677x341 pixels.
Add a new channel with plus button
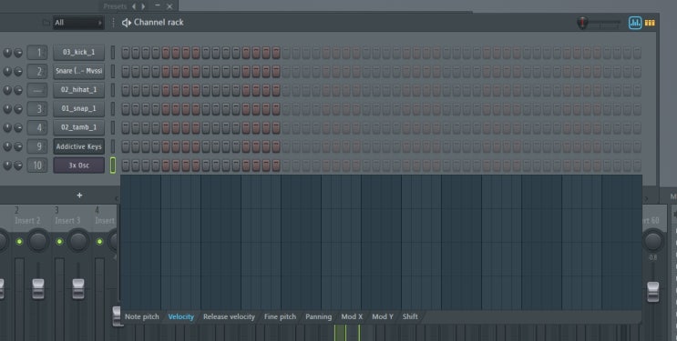(79, 196)
